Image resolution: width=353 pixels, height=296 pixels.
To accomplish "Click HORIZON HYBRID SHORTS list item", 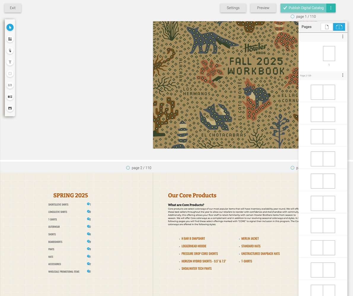I will [x=204, y=261].
